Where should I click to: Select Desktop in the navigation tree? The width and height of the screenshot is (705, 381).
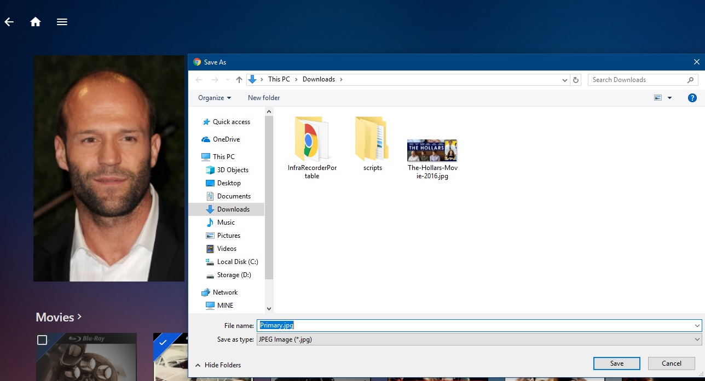[228, 183]
